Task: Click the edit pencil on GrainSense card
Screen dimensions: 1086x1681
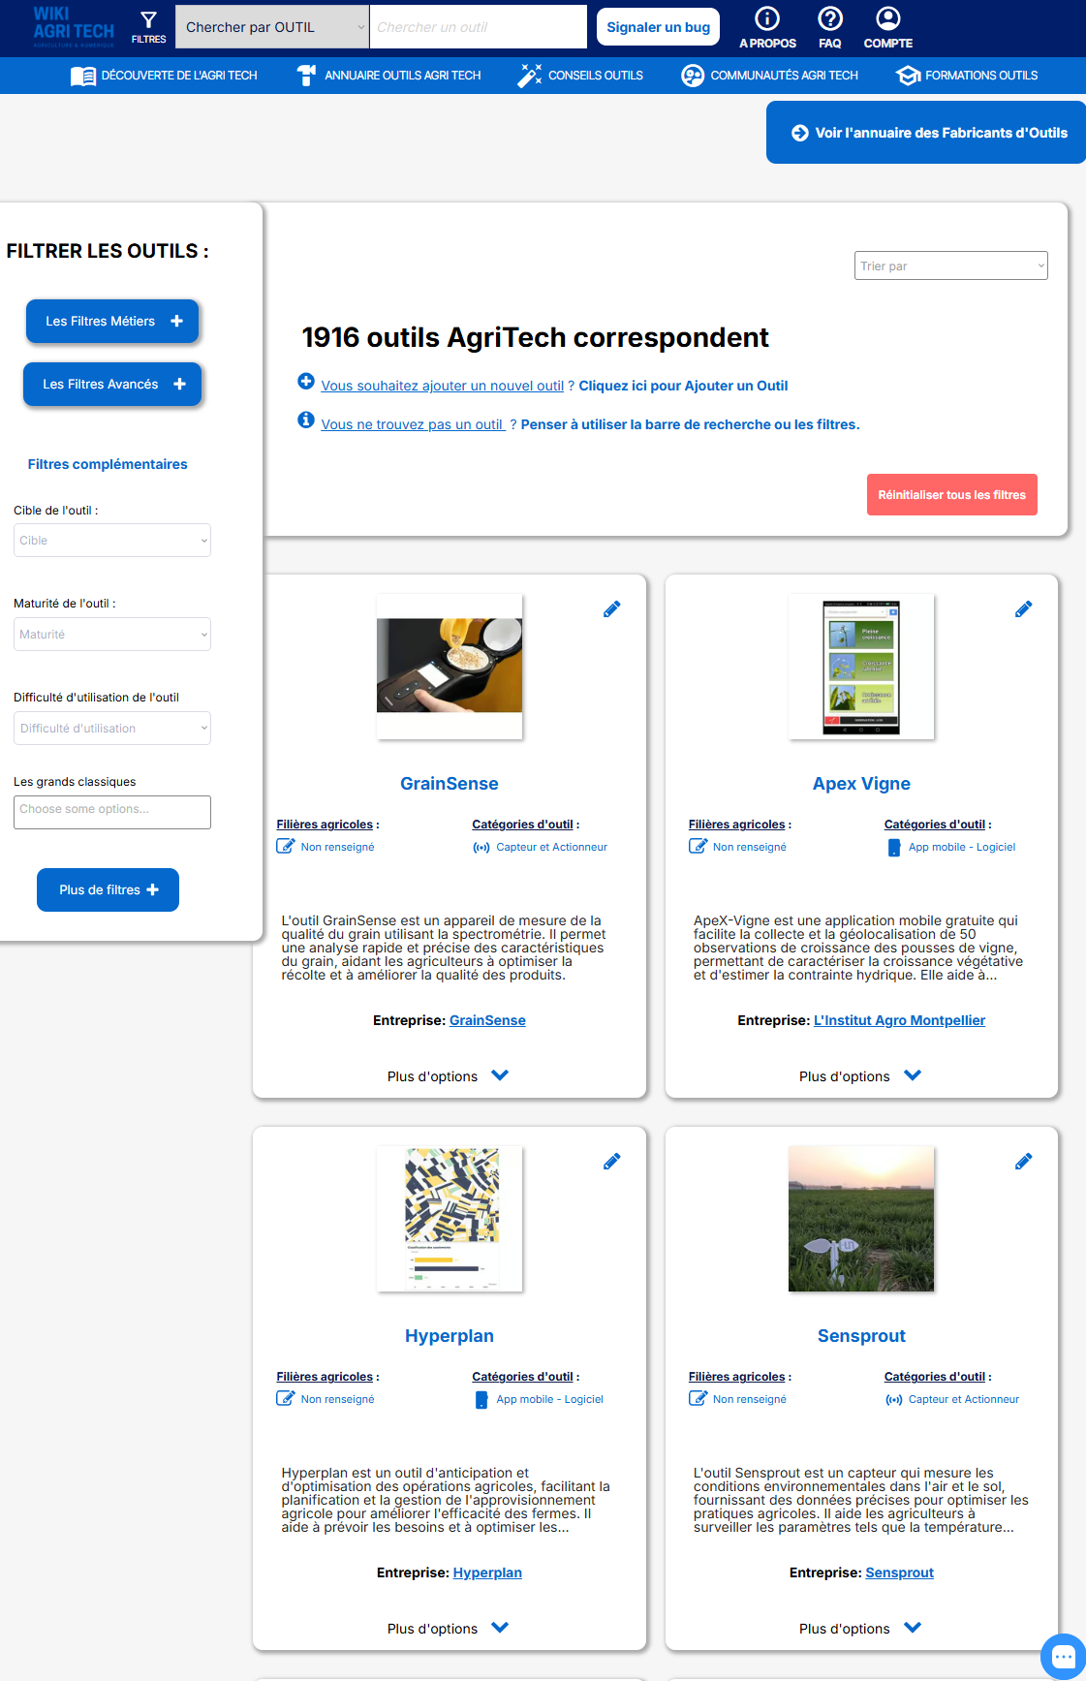Action: point(611,609)
